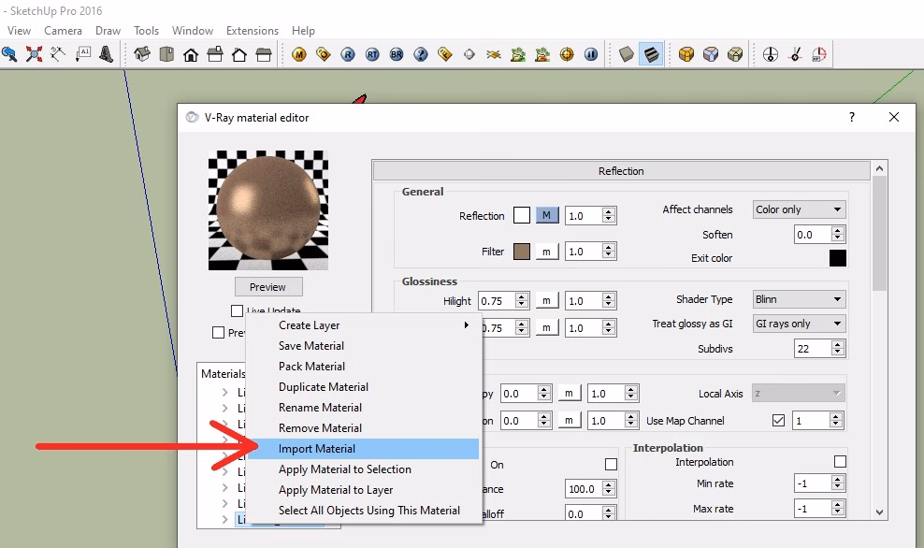Click the orange solid box icon
The width and height of the screenshot is (924, 548).
(x=686, y=55)
